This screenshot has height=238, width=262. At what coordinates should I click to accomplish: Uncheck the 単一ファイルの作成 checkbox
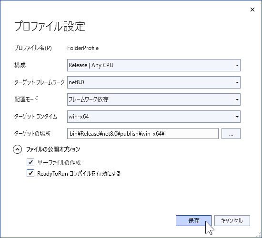tap(30, 162)
